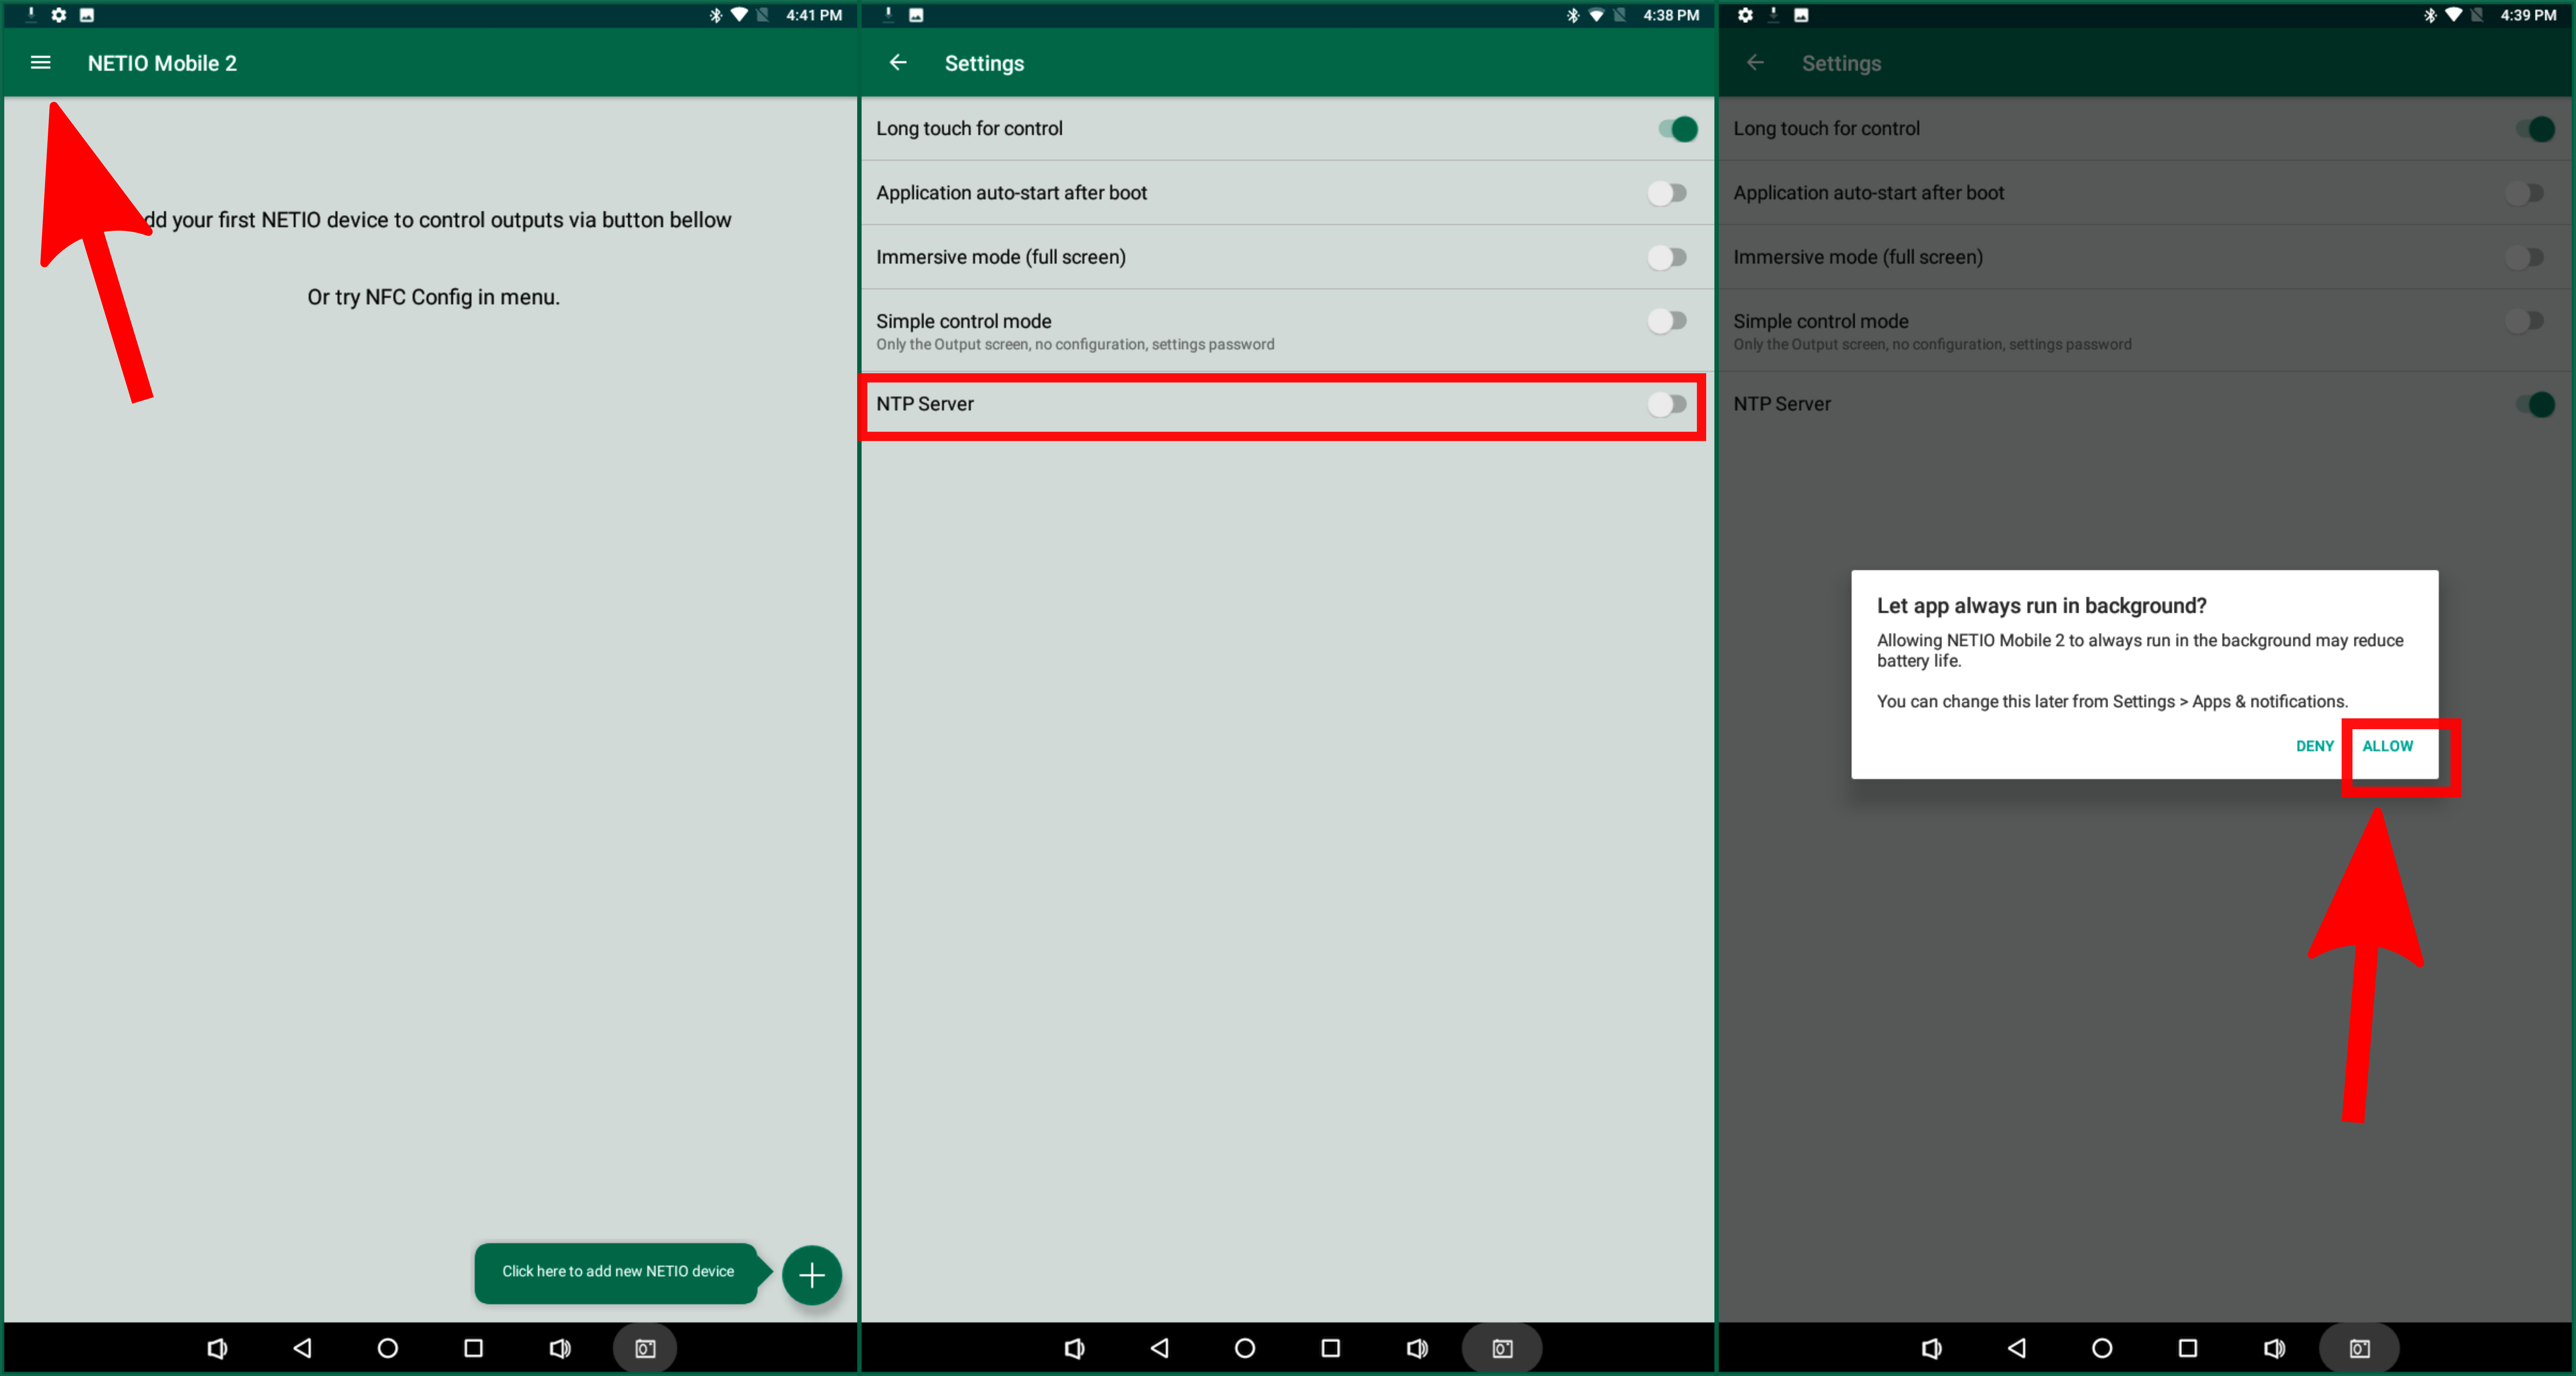Tap the 'NETIO Mobile 2' title text
Viewport: 2576px width, 1376px height.
[162, 63]
